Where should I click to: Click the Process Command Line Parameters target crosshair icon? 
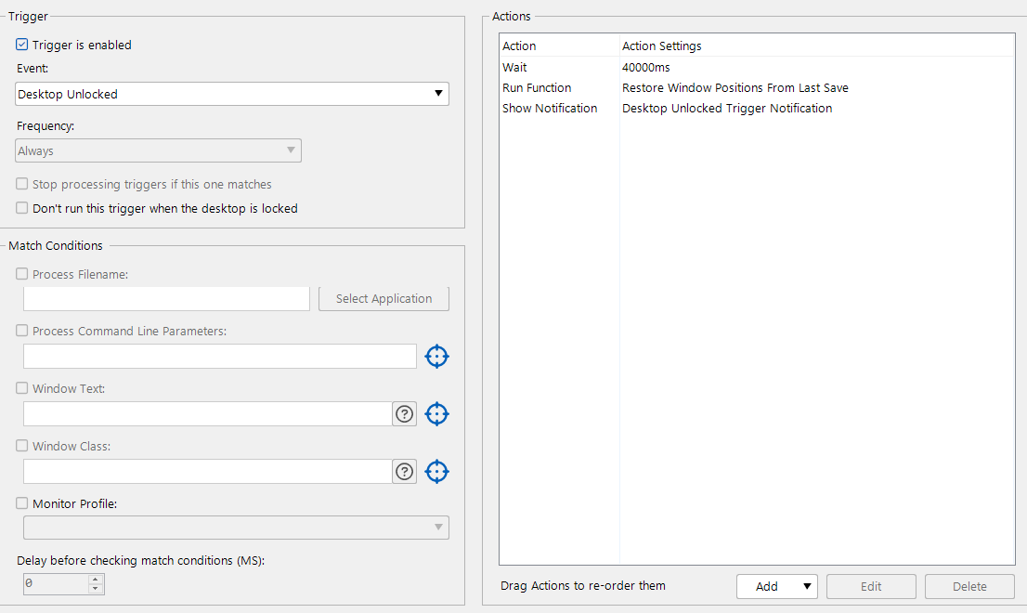(436, 357)
